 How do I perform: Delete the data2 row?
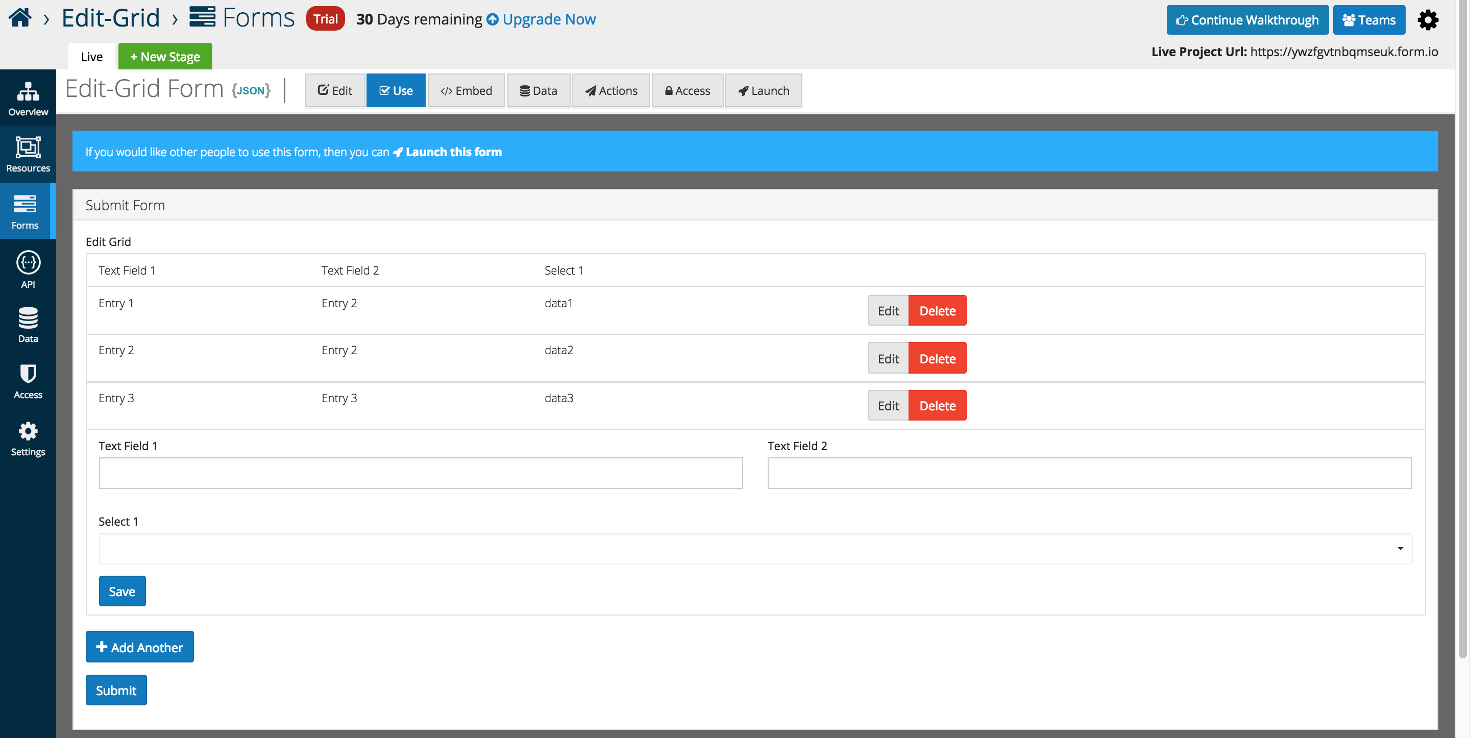click(937, 358)
